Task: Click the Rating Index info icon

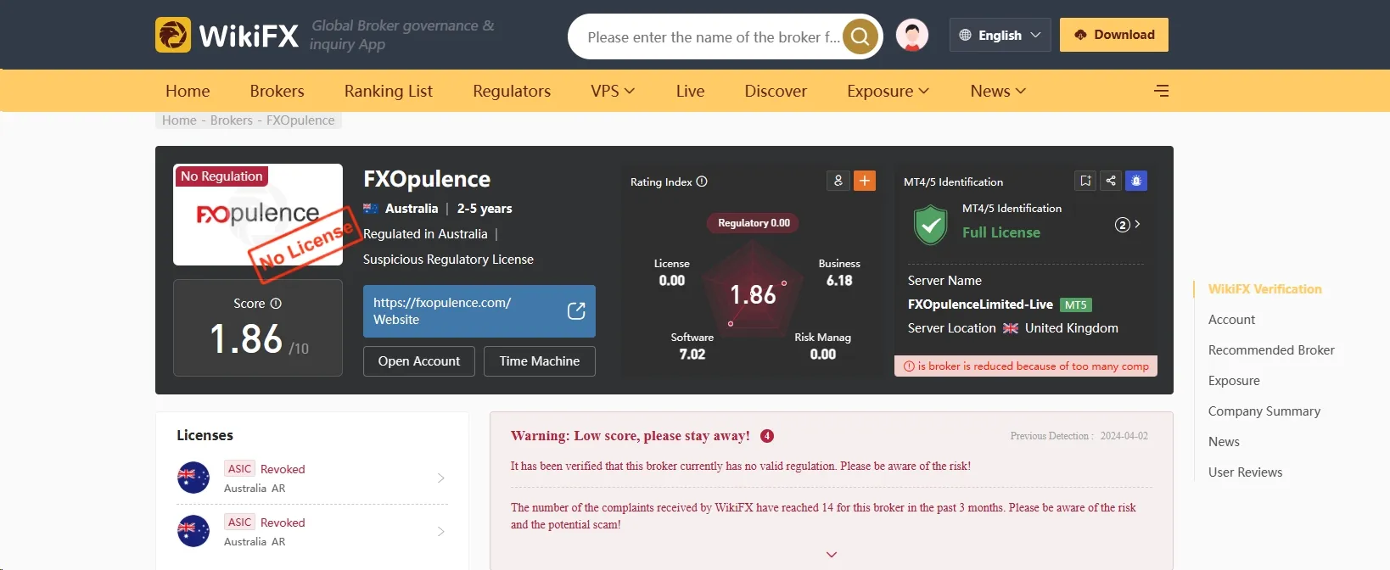Action: click(702, 182)
